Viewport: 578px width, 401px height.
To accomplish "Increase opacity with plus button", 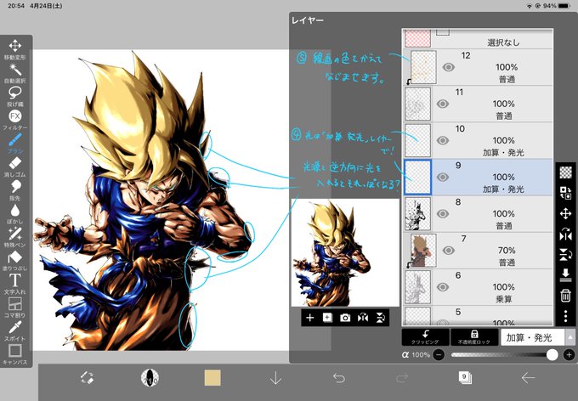I will [x=569, y=355].
